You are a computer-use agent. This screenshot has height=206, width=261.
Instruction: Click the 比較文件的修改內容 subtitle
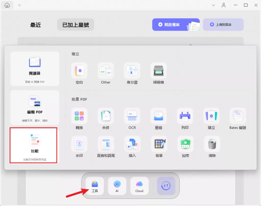(x=35, y=160)
